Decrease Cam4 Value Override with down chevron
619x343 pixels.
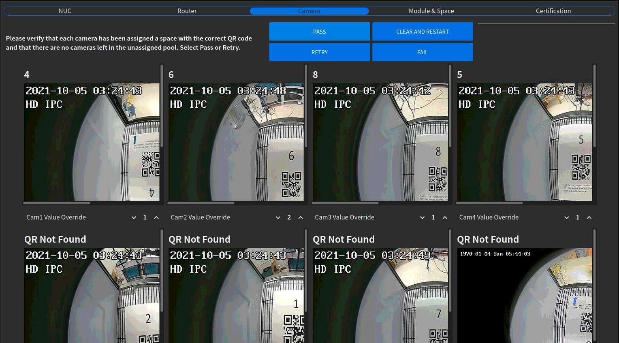pos(566,217)
